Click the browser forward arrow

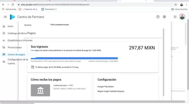(x=8, y=5)
